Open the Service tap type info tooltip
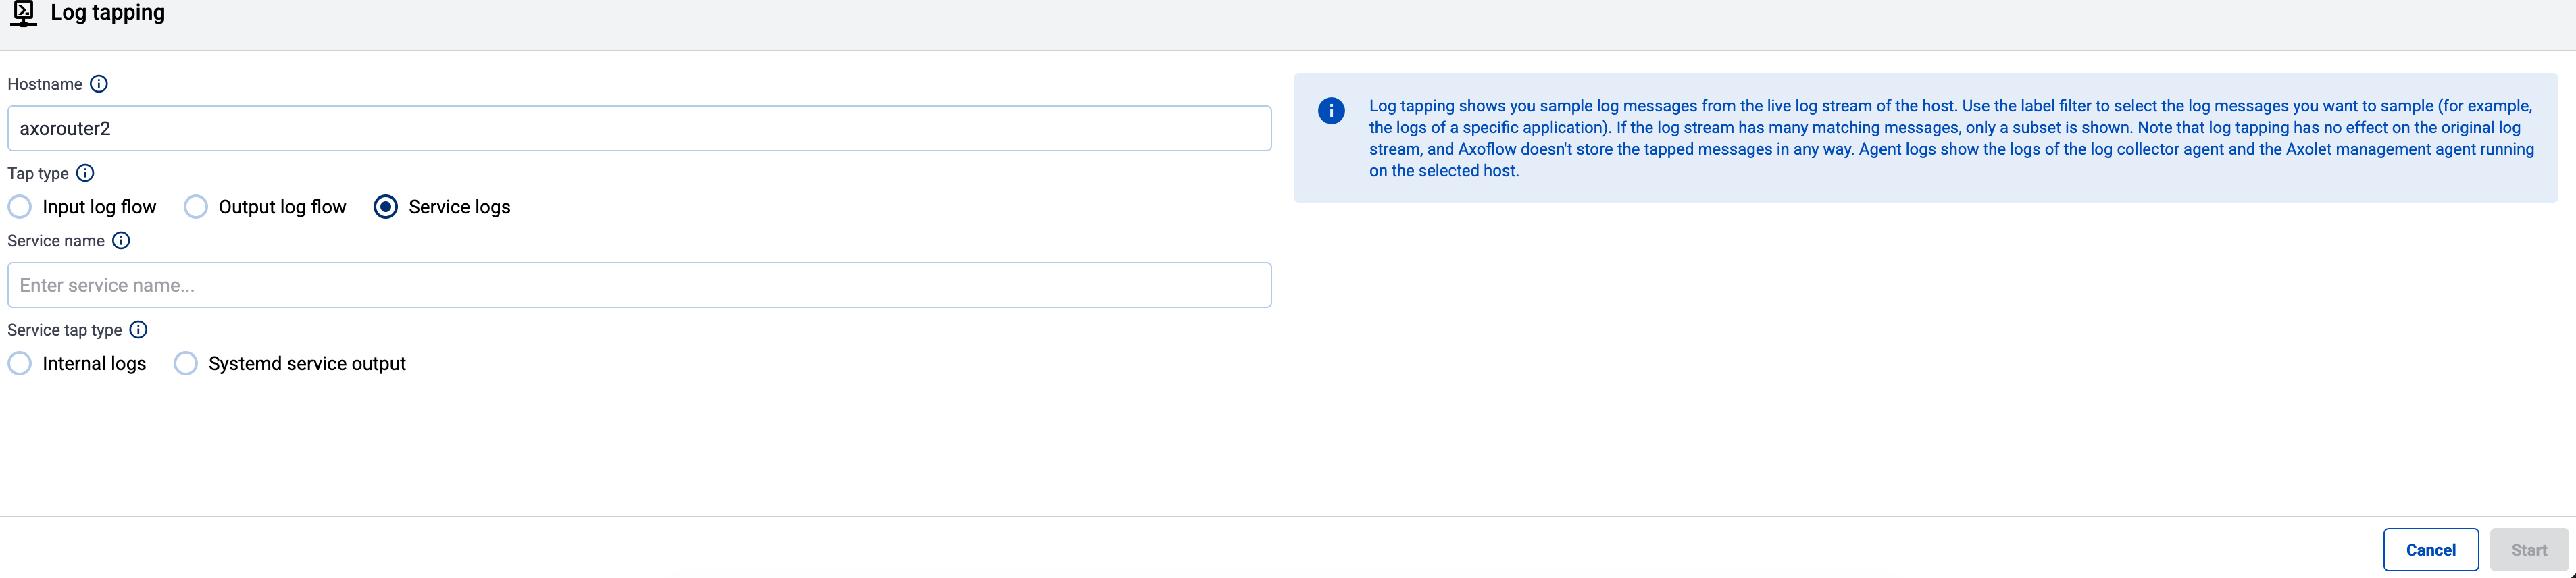The image size is (2576, 578). coord(138,329)
